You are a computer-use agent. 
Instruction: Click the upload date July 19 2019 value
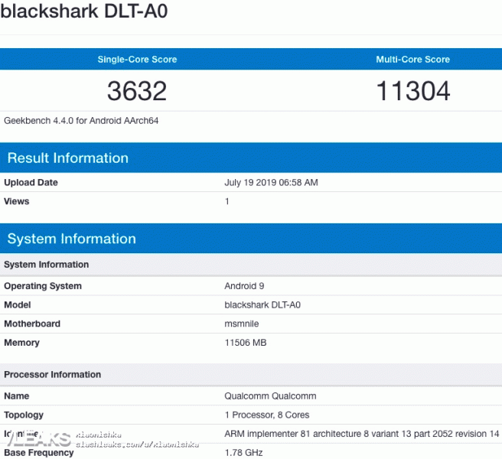point(271,183)
